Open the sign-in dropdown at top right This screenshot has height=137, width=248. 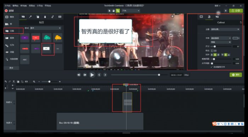(218, 6)
